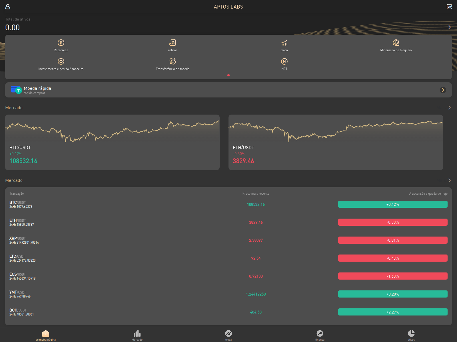Click the Moeda rápida Tether icon

click(x=17, y=90)
